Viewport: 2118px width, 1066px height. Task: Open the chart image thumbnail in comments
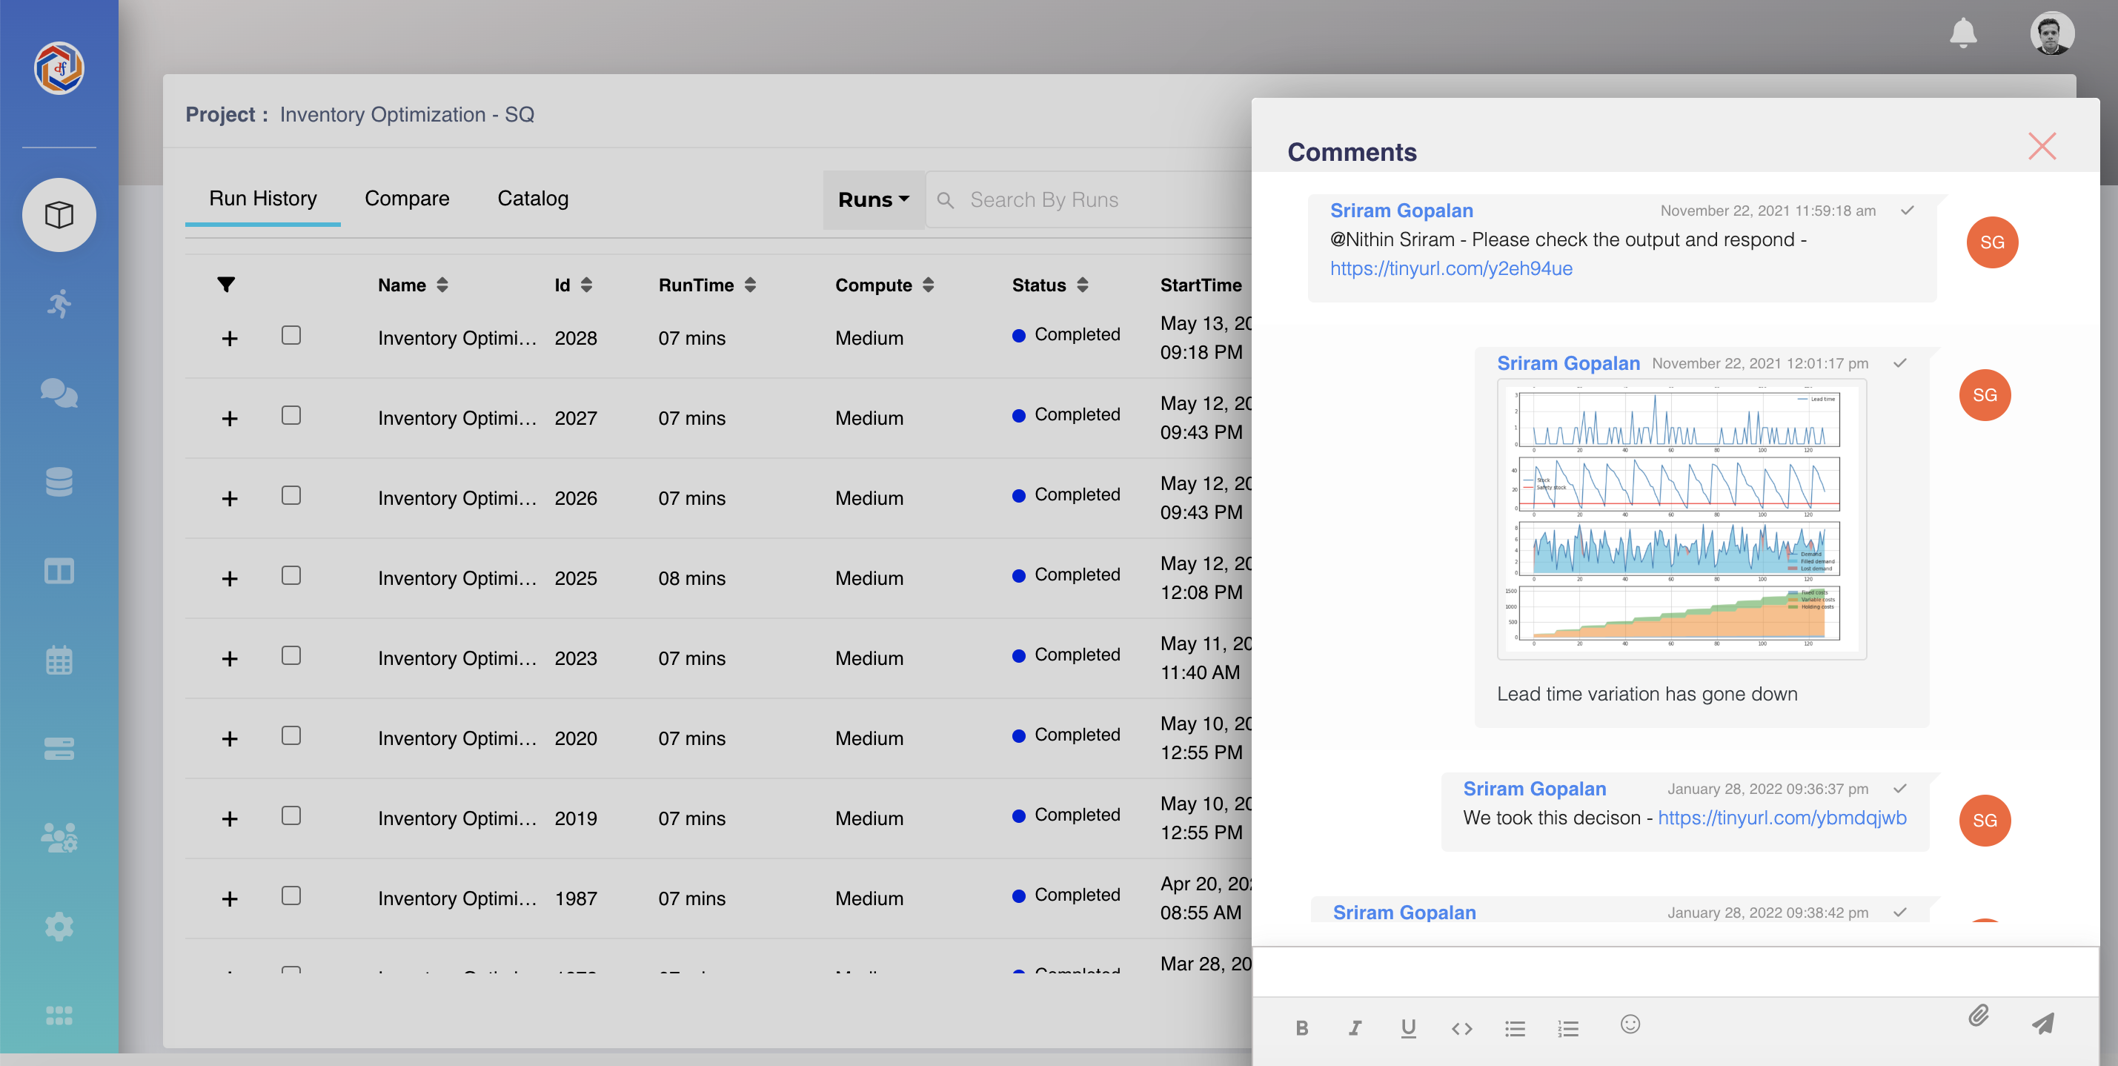coord(1682,519)
